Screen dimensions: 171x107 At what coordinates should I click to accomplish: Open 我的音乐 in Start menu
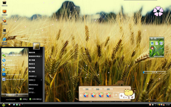click(32, 64)
